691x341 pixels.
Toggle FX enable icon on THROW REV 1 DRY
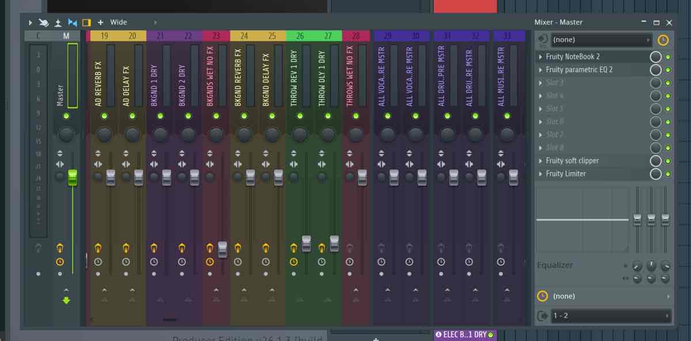(294, 248)
